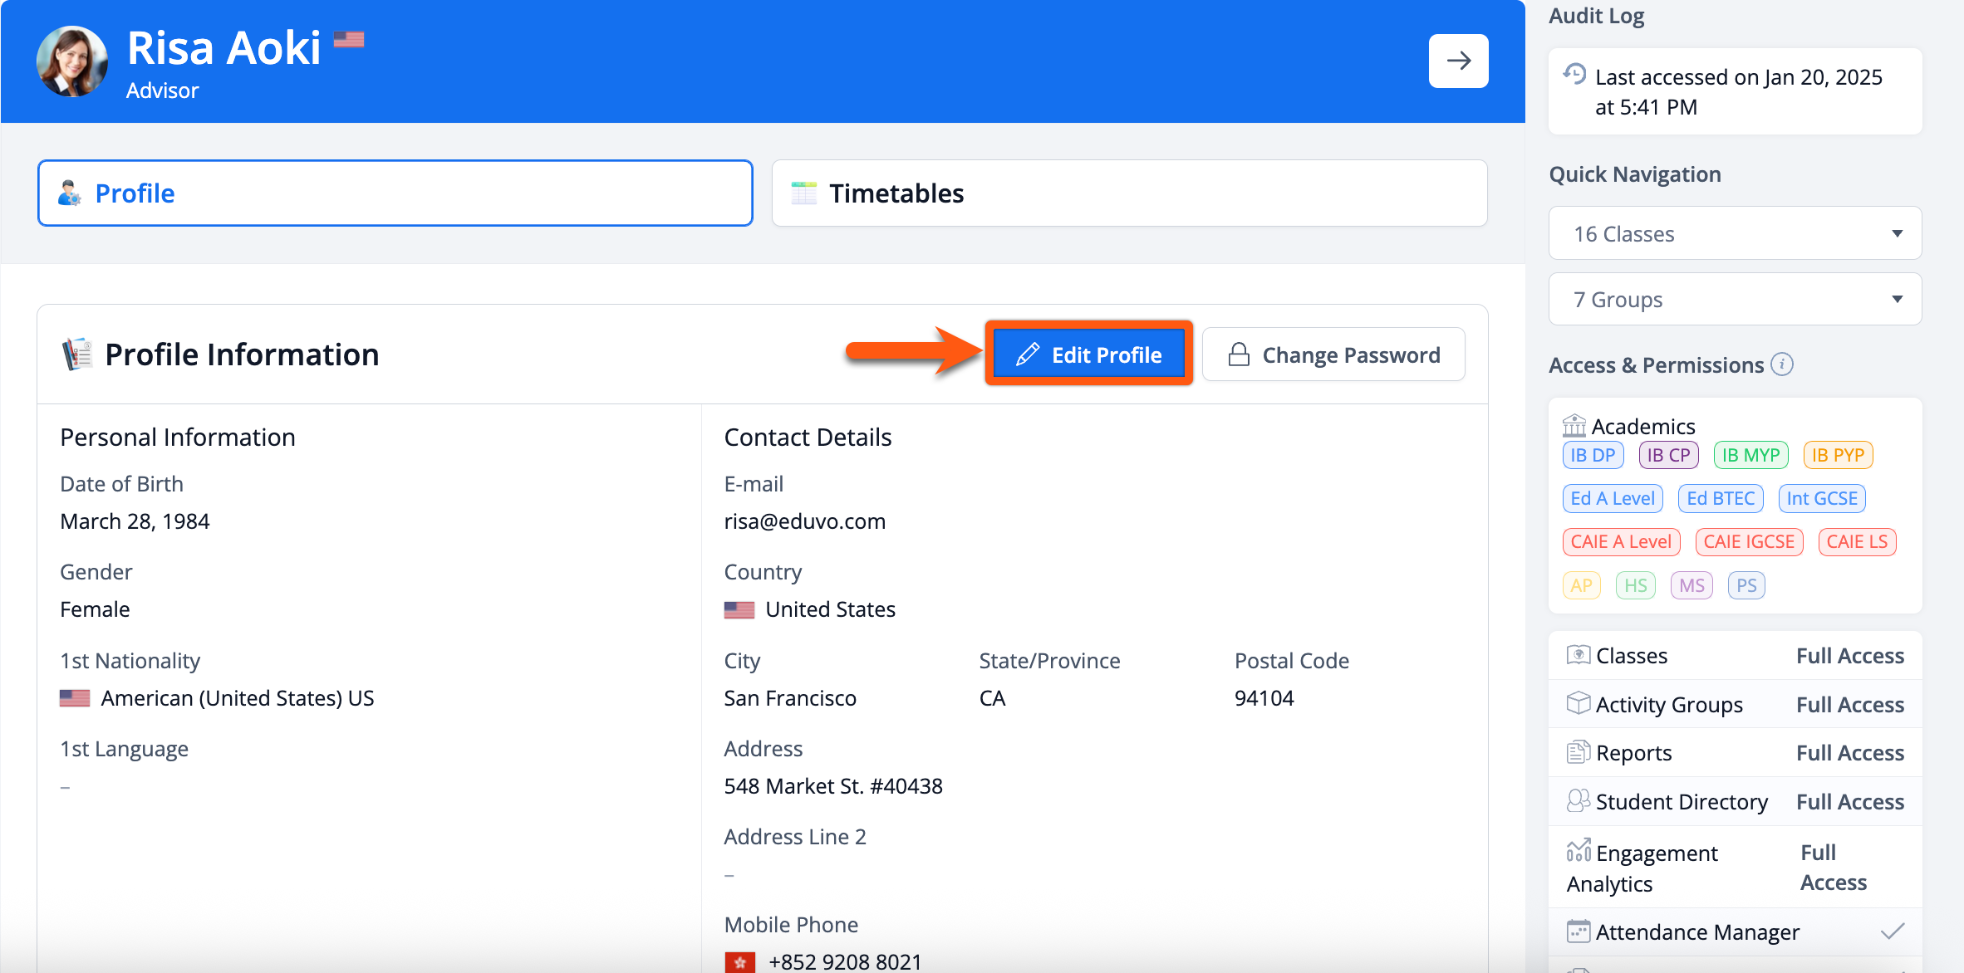Toggle the IB MYP green tag
The image size is (1964, 973).
pyautogui.click(x=1750, y=455)
